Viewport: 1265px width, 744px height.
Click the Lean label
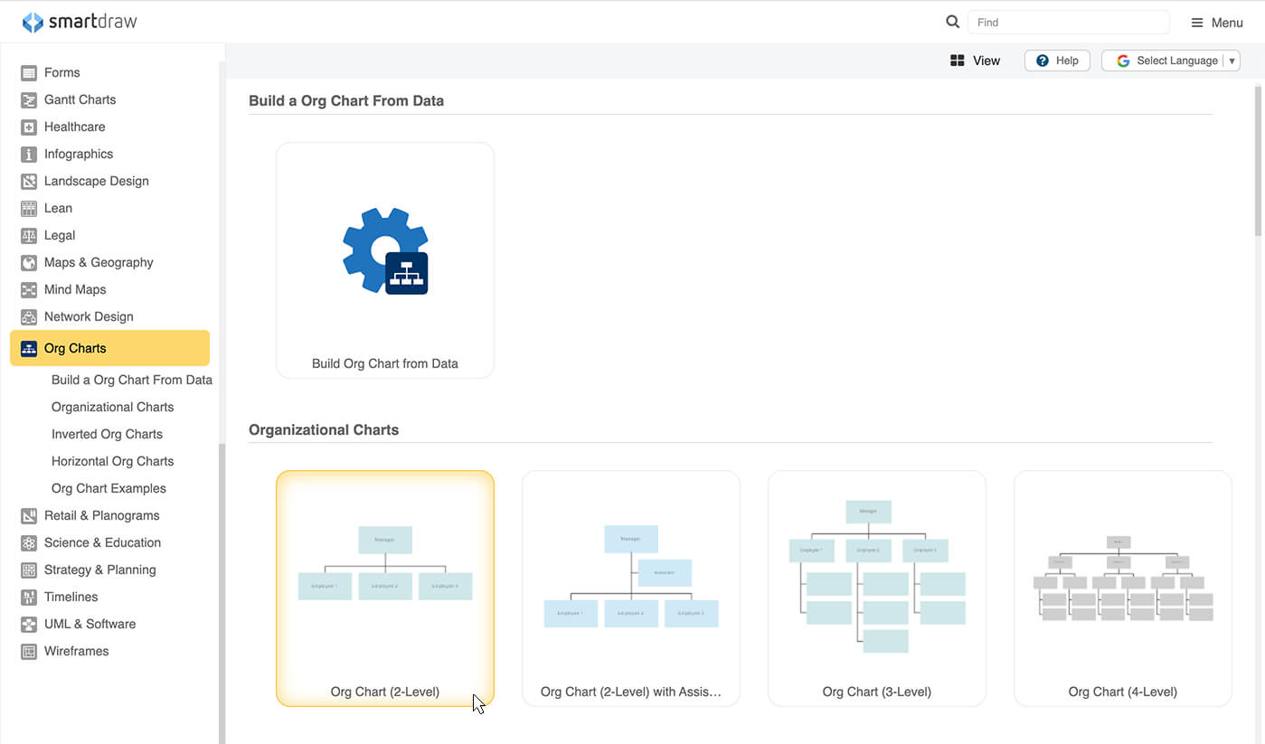click(x=58, y=208)
